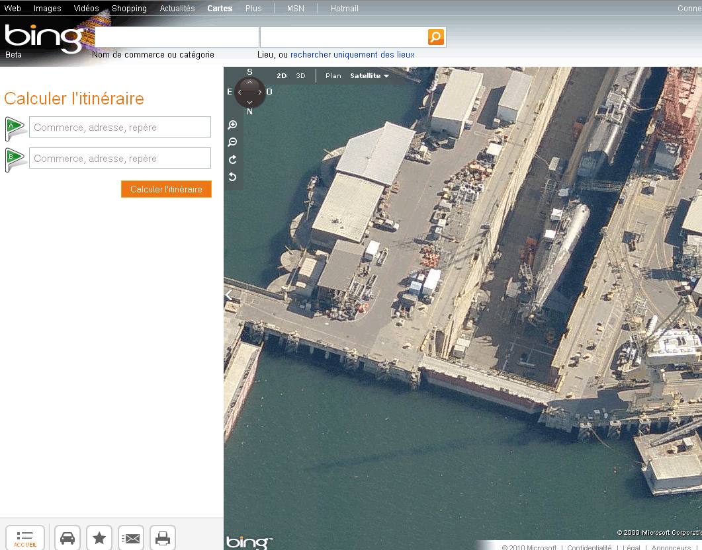
Task: Click the zoom in magnifier on map
Action: click(232, 125)
